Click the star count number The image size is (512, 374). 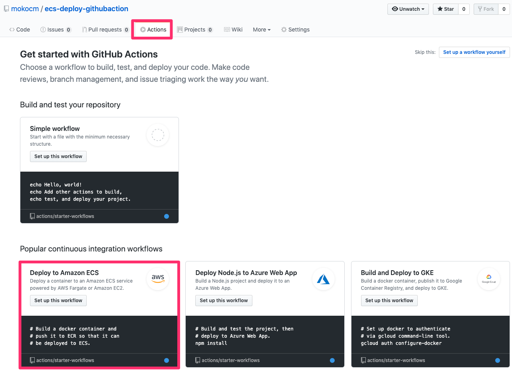click(464, 9)
